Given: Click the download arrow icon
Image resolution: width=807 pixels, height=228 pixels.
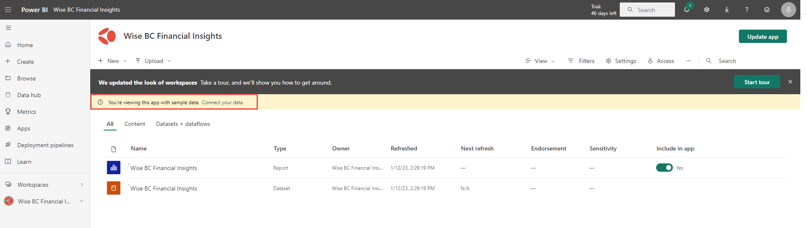Looking at the screenshot, I should [x=727, y=10].
